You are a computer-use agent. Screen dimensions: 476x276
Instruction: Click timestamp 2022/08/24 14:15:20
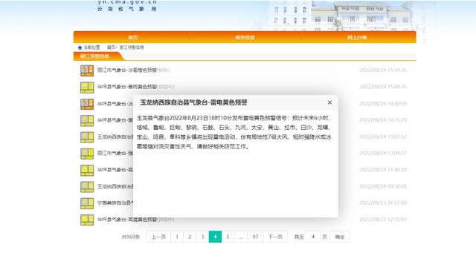pos(383,120)
